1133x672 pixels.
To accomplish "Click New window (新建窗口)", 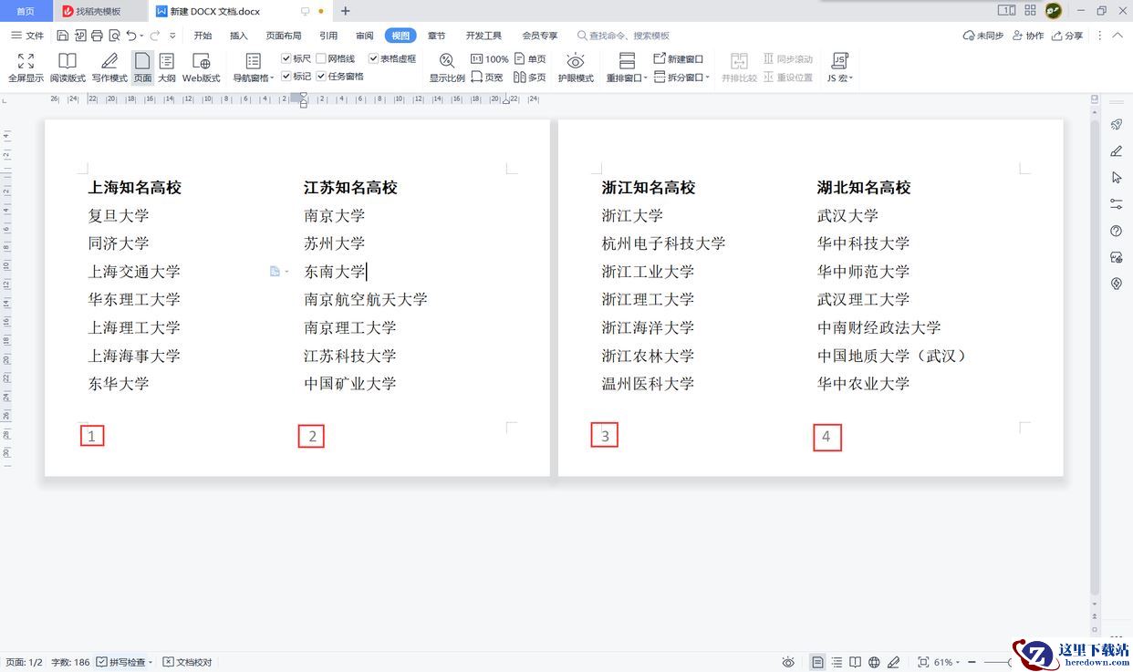I will [679, 59].
